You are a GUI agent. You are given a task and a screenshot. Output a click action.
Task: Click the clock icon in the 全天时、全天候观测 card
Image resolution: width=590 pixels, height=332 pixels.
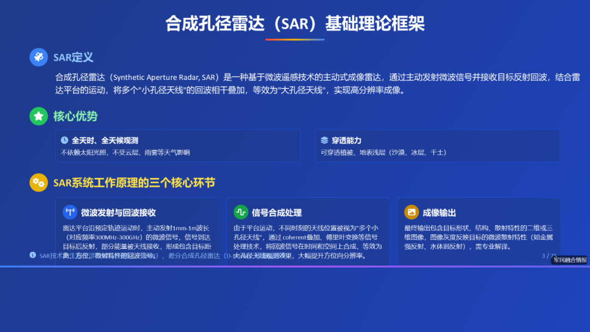coord(66,140)
